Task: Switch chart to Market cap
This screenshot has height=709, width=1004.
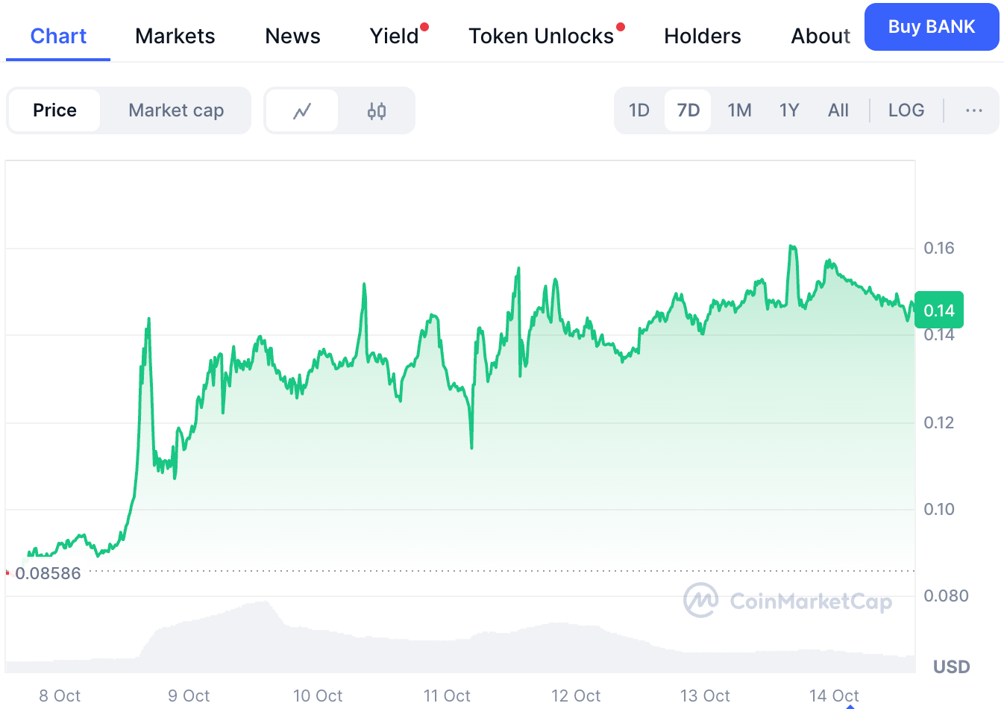Action: (176, 110)
